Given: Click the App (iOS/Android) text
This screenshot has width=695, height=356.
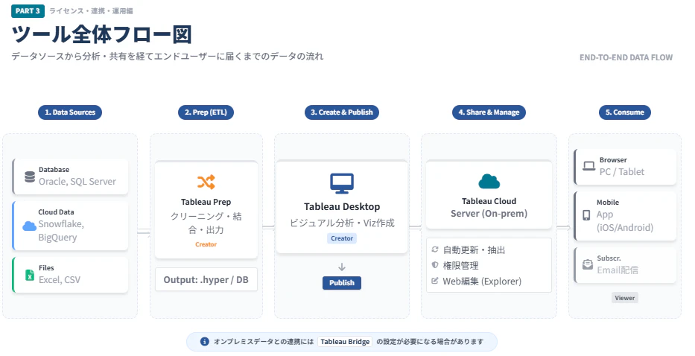Looking at the screenshot, I should tap(624, 220).
